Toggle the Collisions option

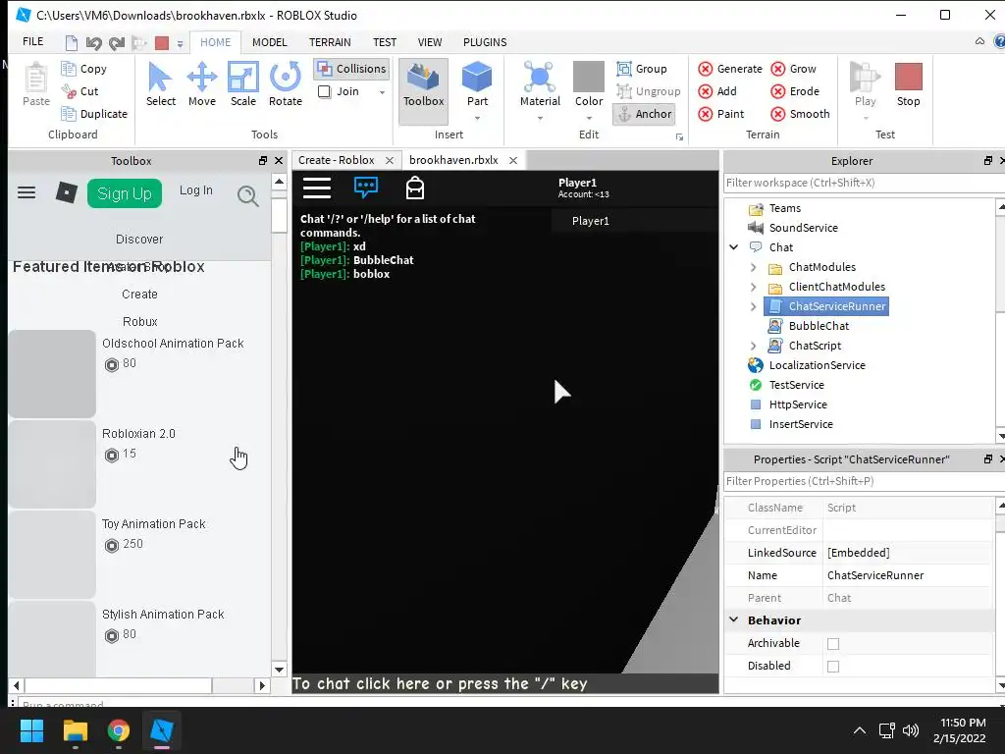[352, 69]
